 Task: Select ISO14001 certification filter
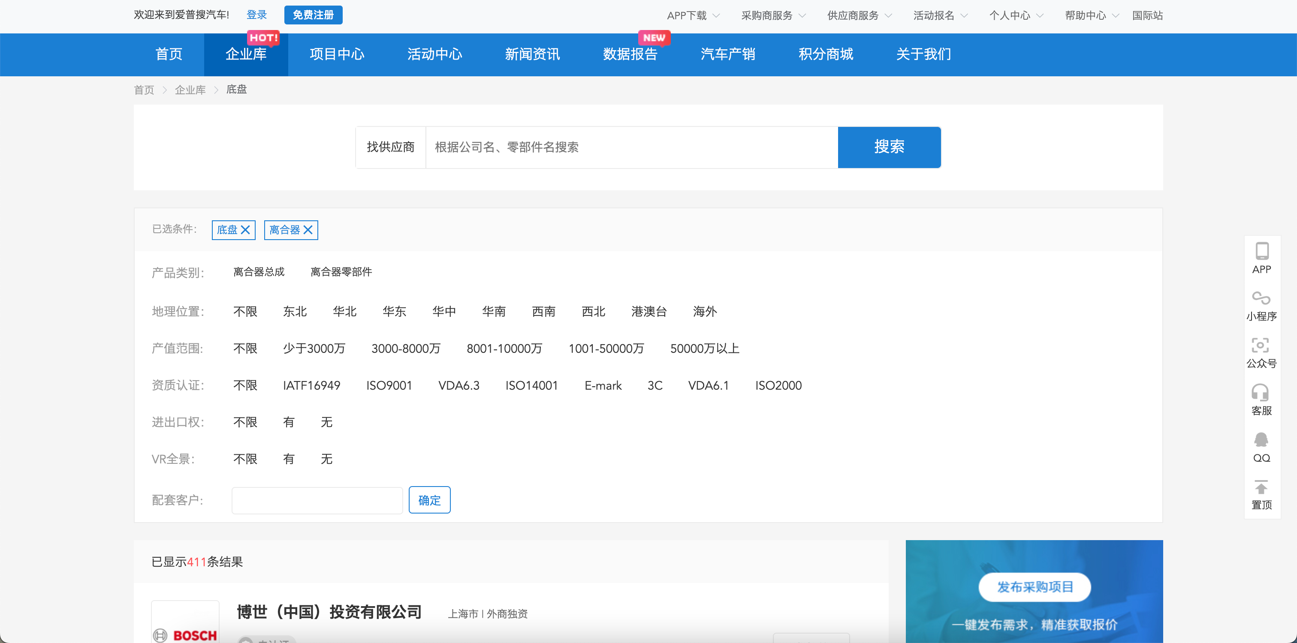(x=532, y=386)
